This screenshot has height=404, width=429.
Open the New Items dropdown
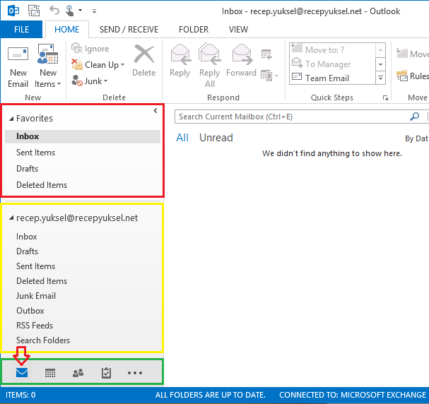point(47,67)
